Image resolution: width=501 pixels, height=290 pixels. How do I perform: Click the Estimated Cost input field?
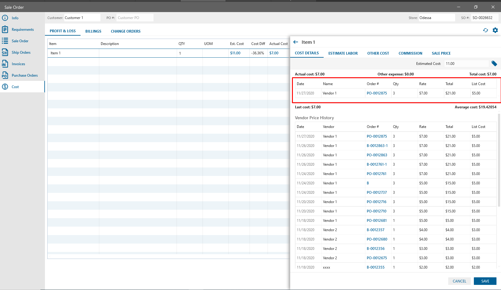click(x=466, y=63)
